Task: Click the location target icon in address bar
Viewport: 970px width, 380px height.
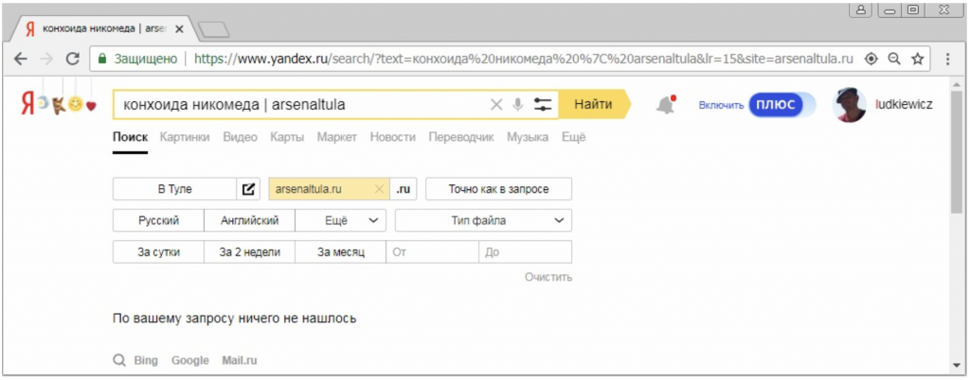Action: coord(871,60)
